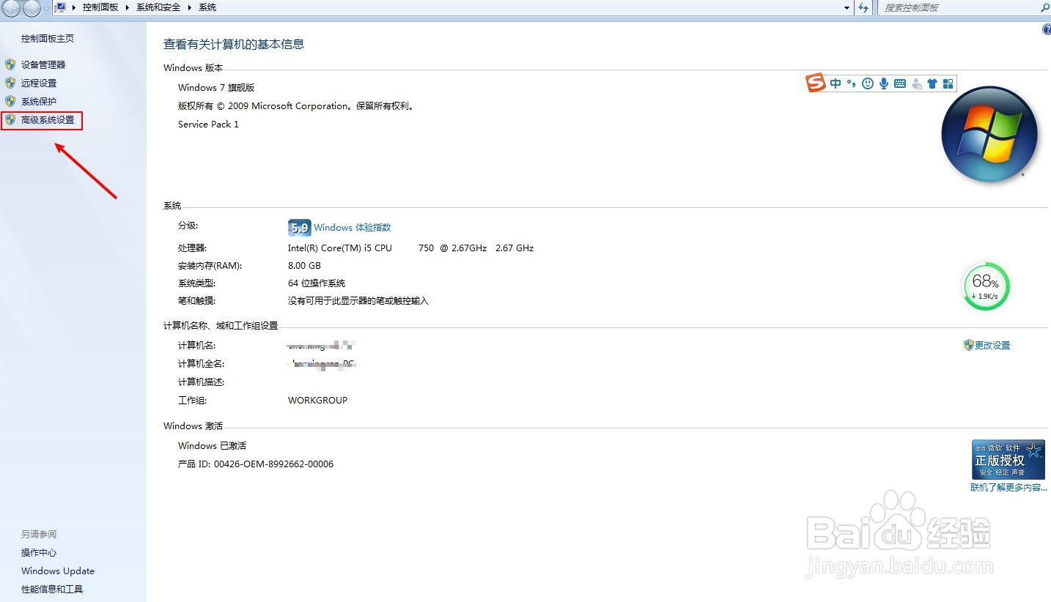The width and height of the screenshot is (1051, 602).
Task: Open the 联机了解更多内容 link
Action: click(1008, 487)
